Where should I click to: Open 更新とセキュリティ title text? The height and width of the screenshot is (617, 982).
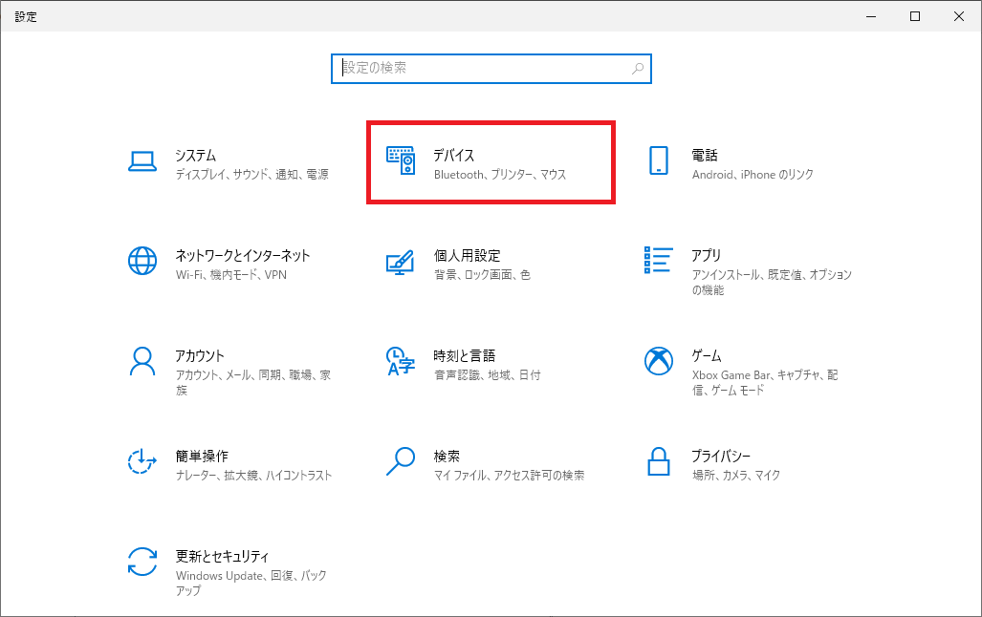click(222, 556)
